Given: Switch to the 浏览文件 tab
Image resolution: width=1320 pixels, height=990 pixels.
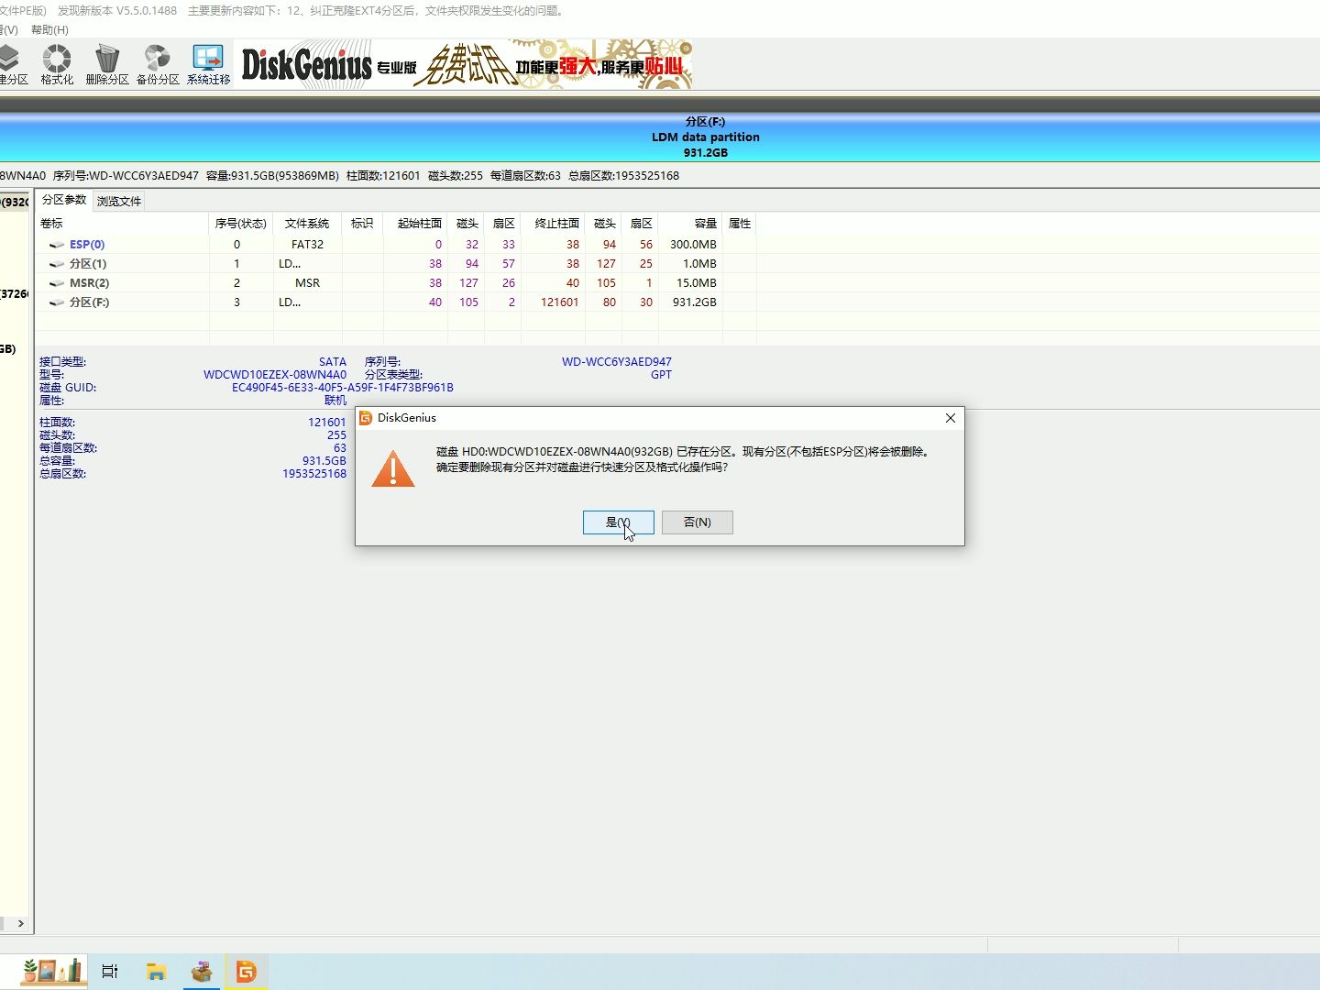Looking at the screenshot, I should pos(119,201).
